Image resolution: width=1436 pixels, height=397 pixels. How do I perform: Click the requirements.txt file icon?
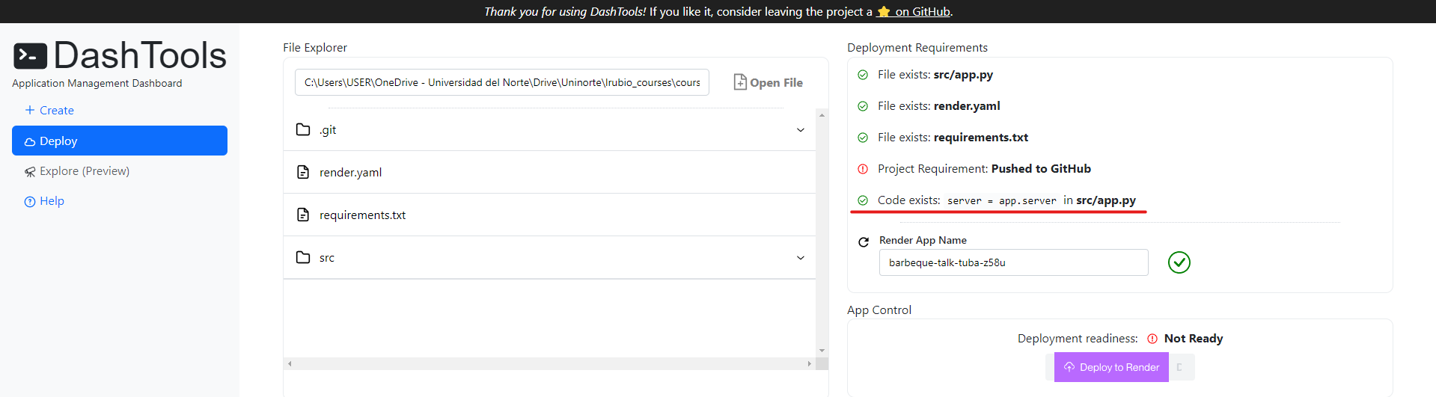(303, 215)
